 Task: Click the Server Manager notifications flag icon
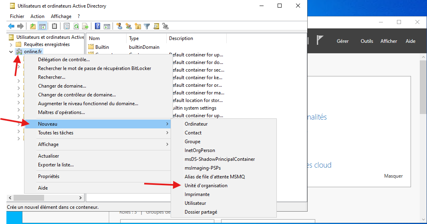(320, 40)
